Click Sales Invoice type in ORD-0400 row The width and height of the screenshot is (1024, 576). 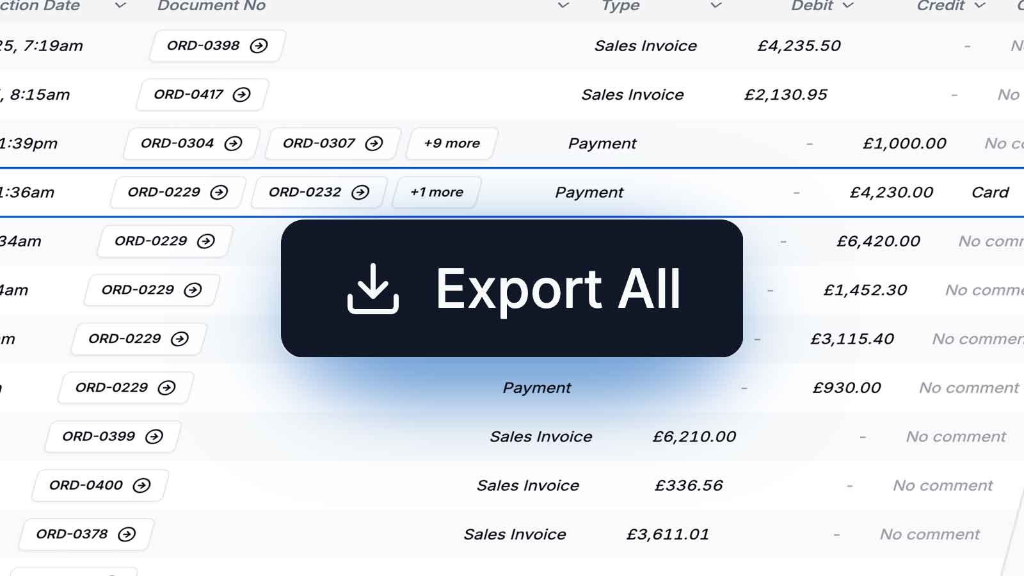click(x=527, y=486)
